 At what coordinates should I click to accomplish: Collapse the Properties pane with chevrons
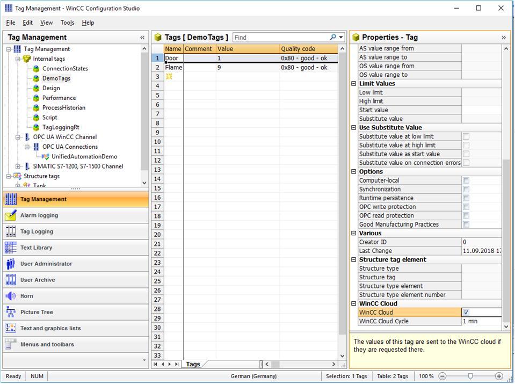504,38
